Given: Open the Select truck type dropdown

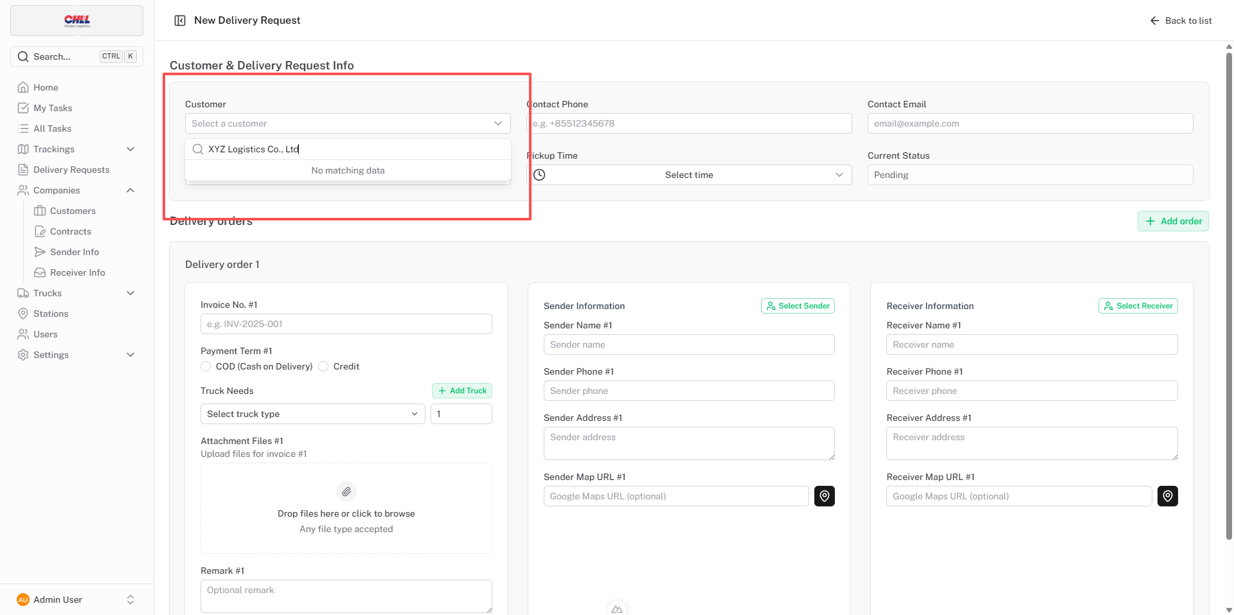Looking at the screenshot, I should [312, 414].
